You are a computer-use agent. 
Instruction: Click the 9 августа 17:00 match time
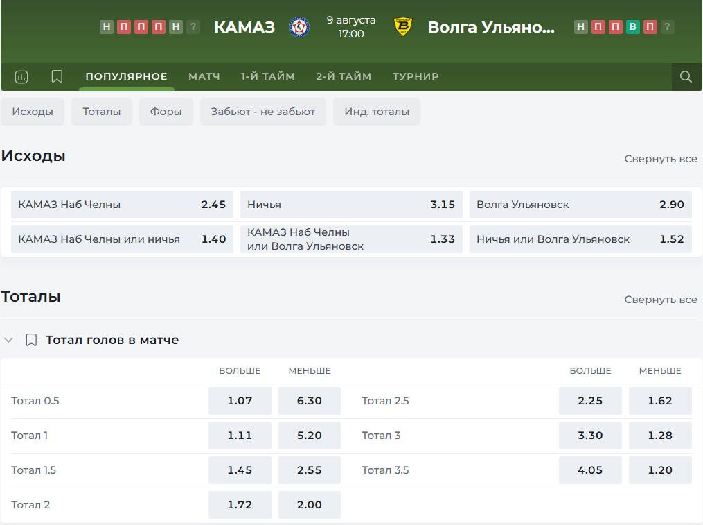(351, 27)
